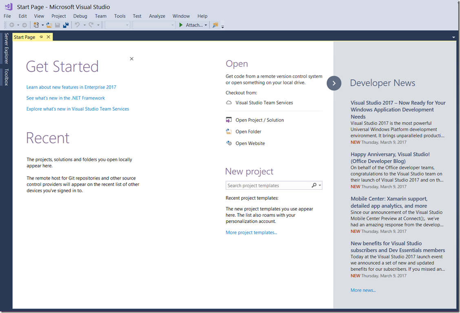Click the Find in Files toolbar icon

tap(215, 25)
